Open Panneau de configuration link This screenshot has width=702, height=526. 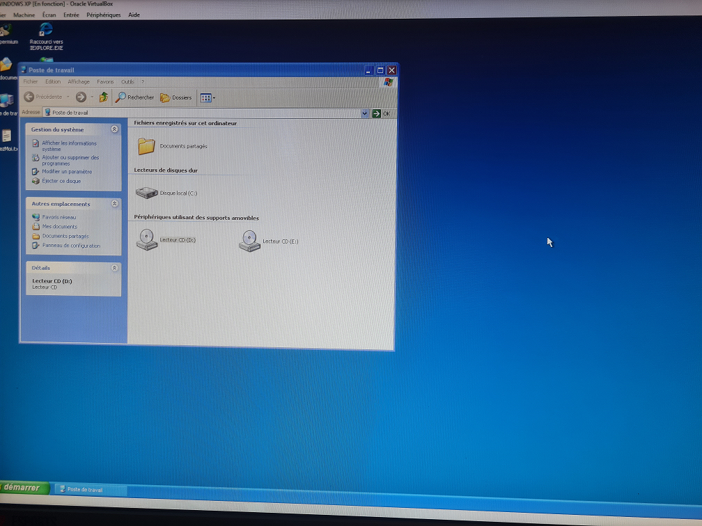click(x=70, y=246)
